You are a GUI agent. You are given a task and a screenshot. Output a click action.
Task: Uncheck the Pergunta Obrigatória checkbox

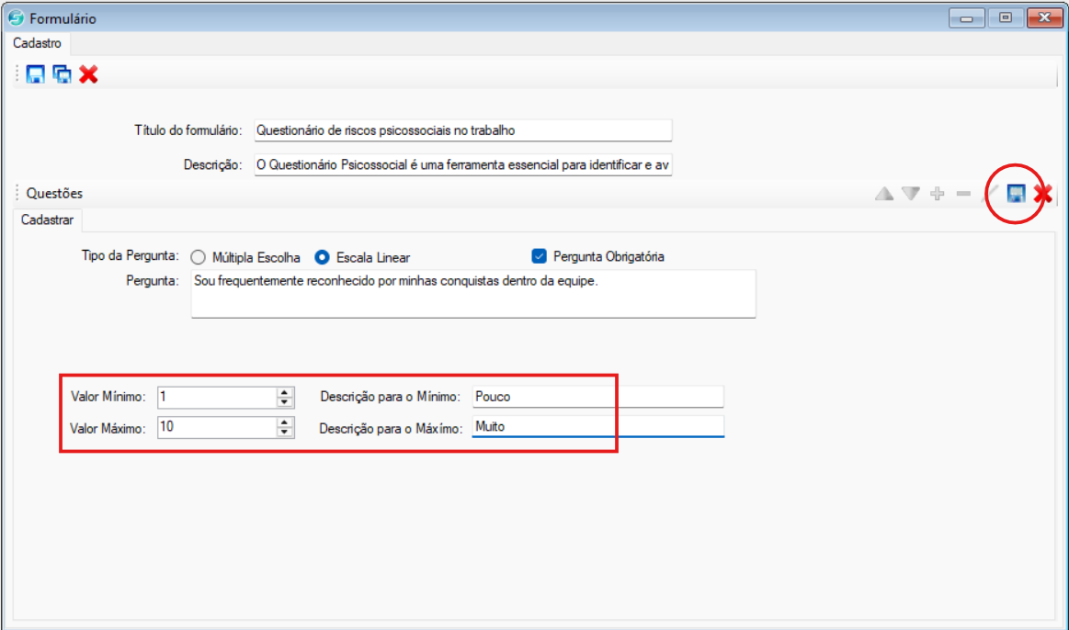[x=539, y=256]
